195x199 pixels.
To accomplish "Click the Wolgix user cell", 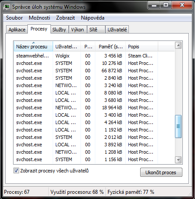I will 62,56.
